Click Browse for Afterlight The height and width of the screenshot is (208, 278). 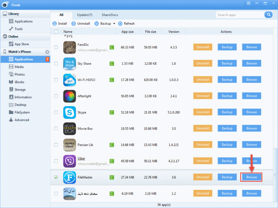tap(251, 96)
